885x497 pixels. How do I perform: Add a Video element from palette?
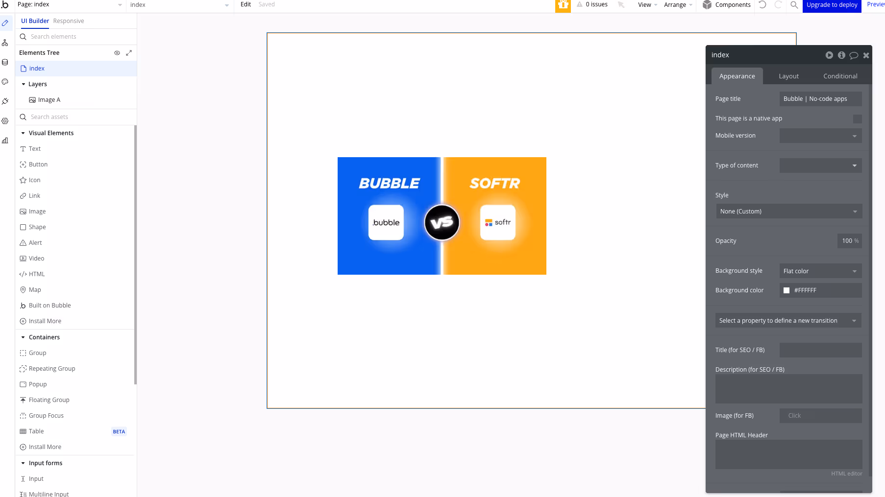[x=36, y=259]
